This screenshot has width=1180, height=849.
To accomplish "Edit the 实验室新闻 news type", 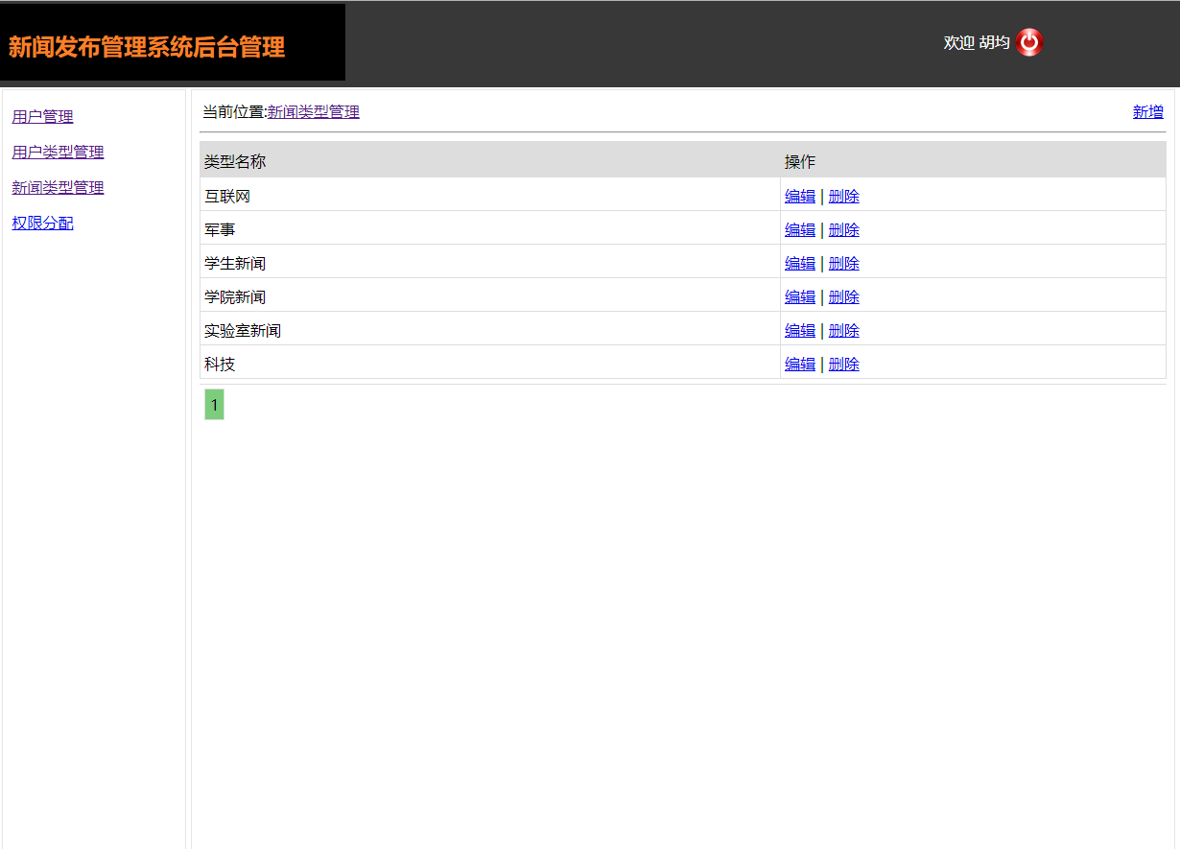I will point(799,330).
